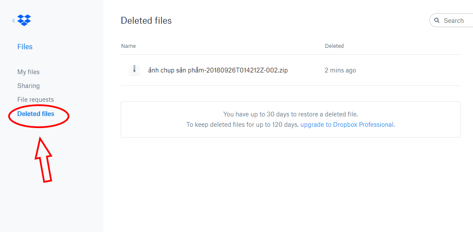Open the upgrade to Dropbox Professional link
Image resolution: width=473 pixels, height=232 pixels.
pyautogui.click(x=347, y=125)
